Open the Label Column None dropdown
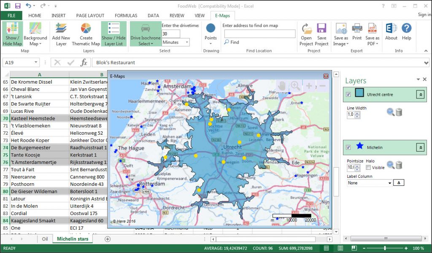432x253 pixels. click(x=389, y=183)
